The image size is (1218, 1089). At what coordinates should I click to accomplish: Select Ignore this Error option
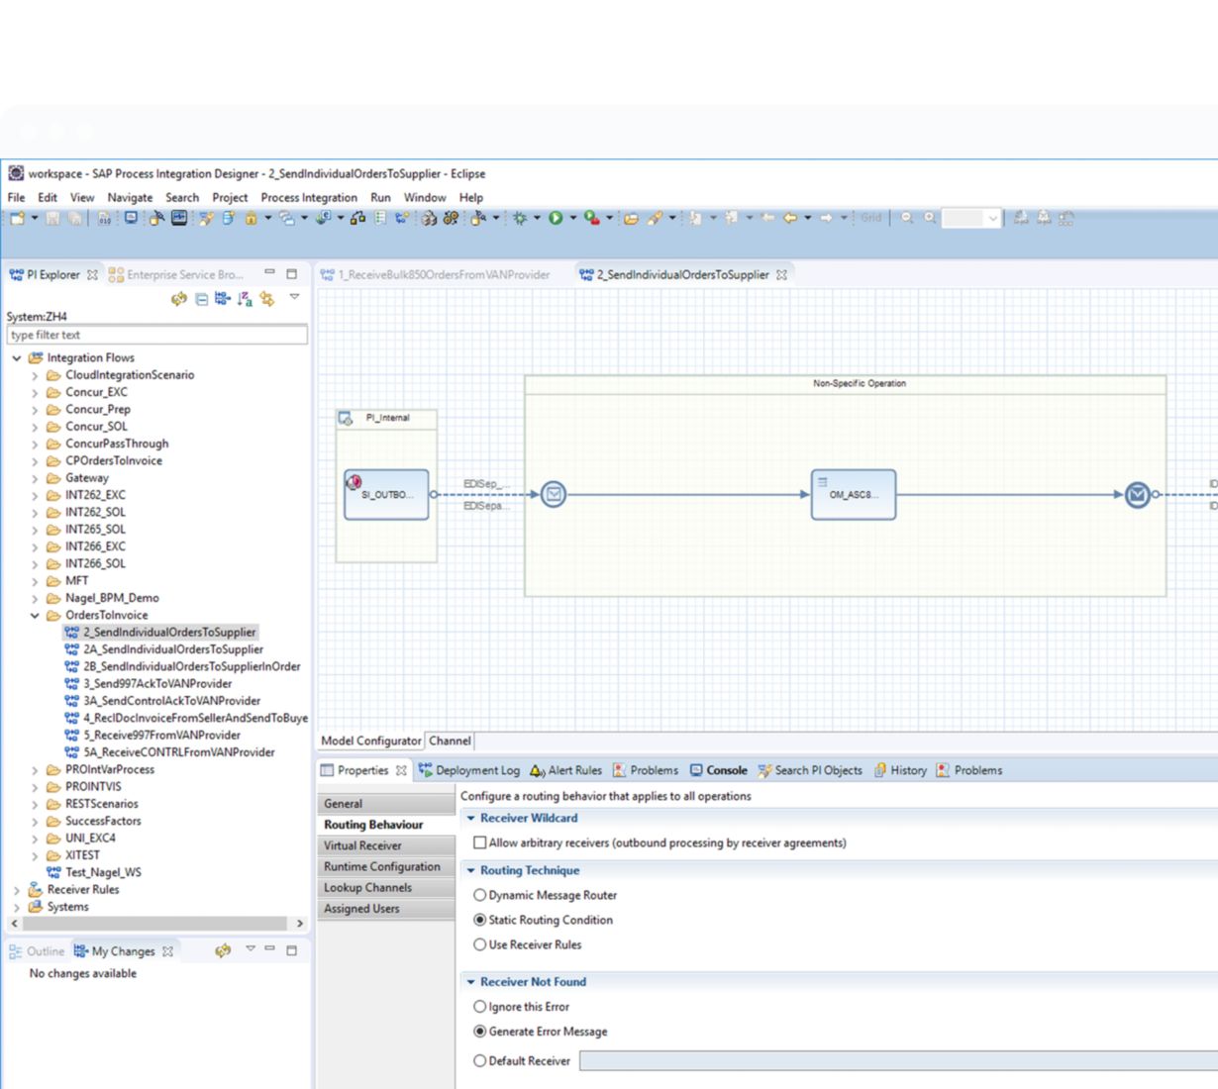pyautogui.click(x=480, y=1007)
